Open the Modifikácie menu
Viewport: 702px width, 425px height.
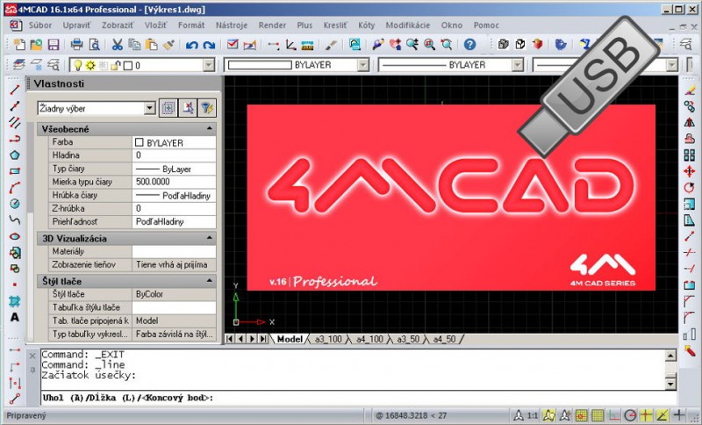click(408, 25)
